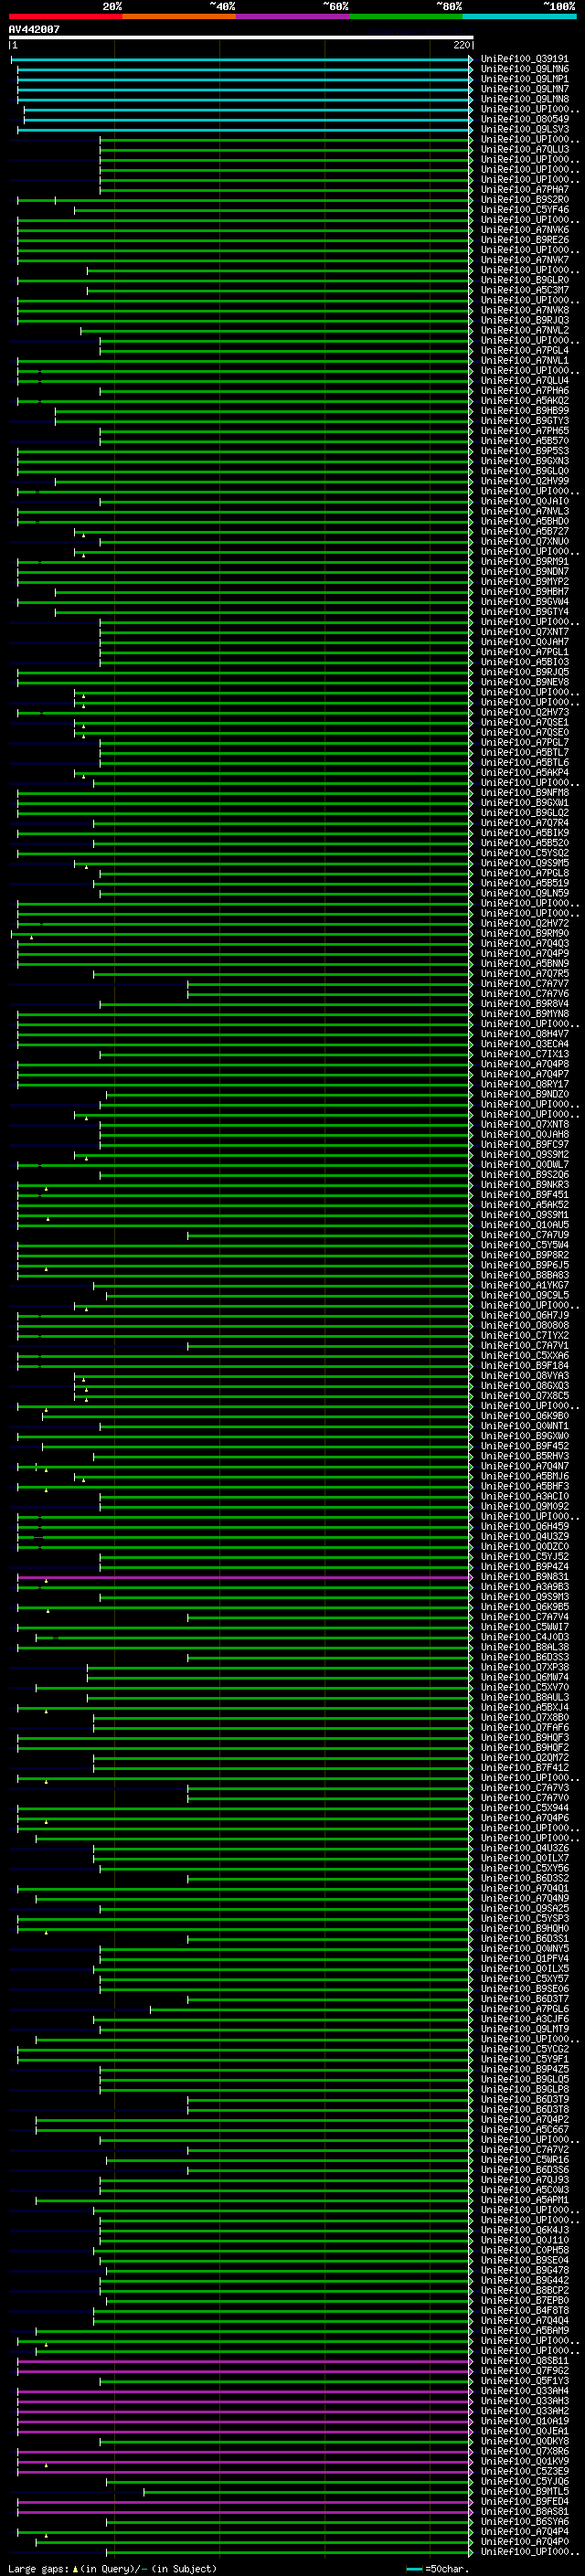
Task: Select the UniRef100_Q7XP38 label
Action: [524, 1667]
